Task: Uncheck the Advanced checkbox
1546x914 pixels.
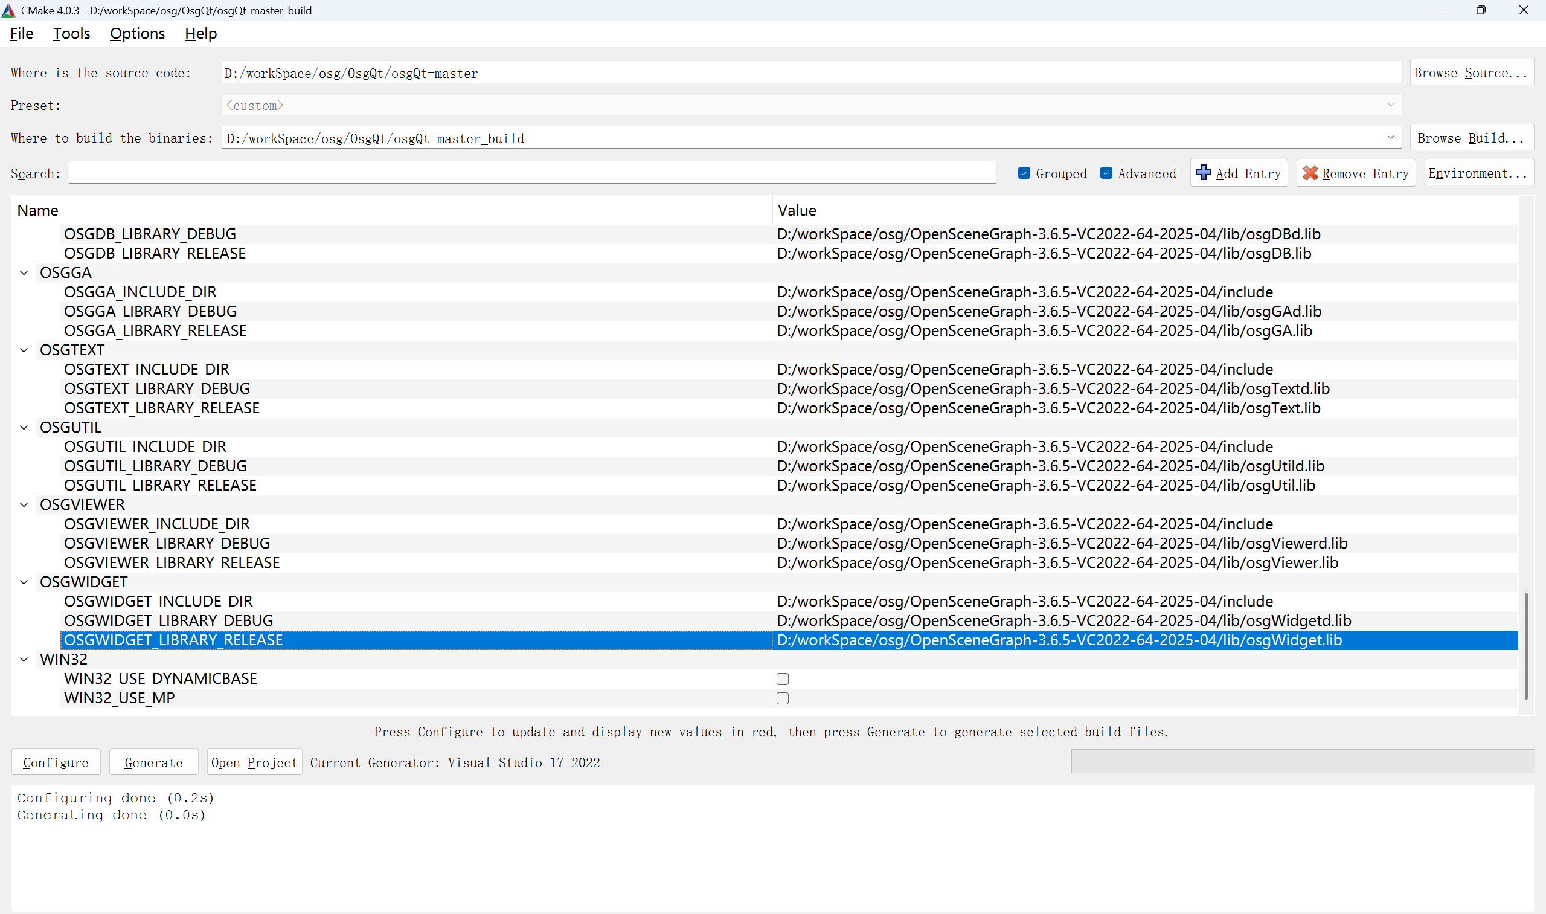Action: [x=1106, y=173]
